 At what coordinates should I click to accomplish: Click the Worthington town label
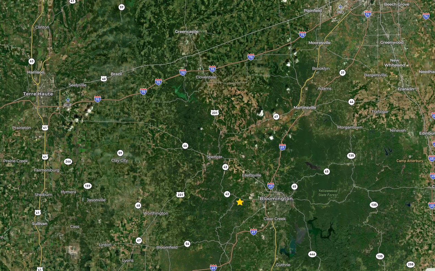156,213
